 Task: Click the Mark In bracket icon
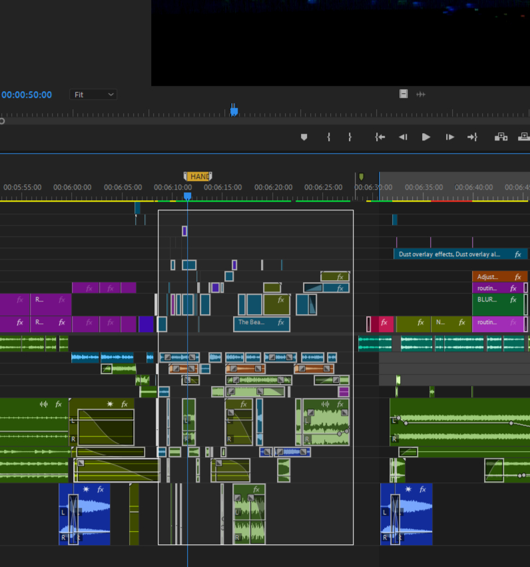pos(328,137)
